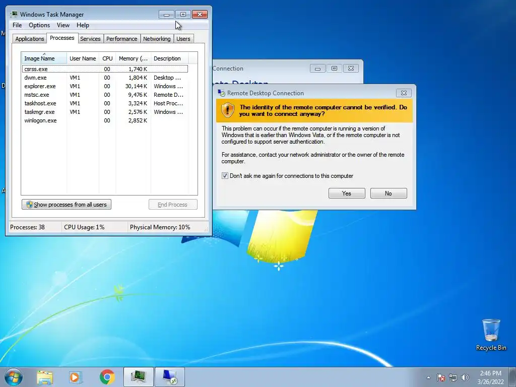Image resolution: width=516 pixels, height=387 pixels.
Task: Open the Action Center flag icon
Action: pos(441,377)
